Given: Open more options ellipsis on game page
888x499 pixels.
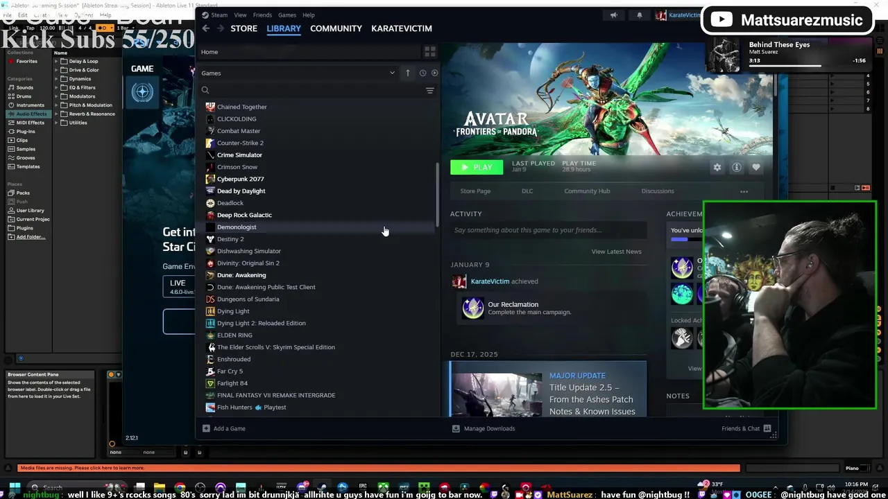Looking at the screenshot, I should click(744, 192).
